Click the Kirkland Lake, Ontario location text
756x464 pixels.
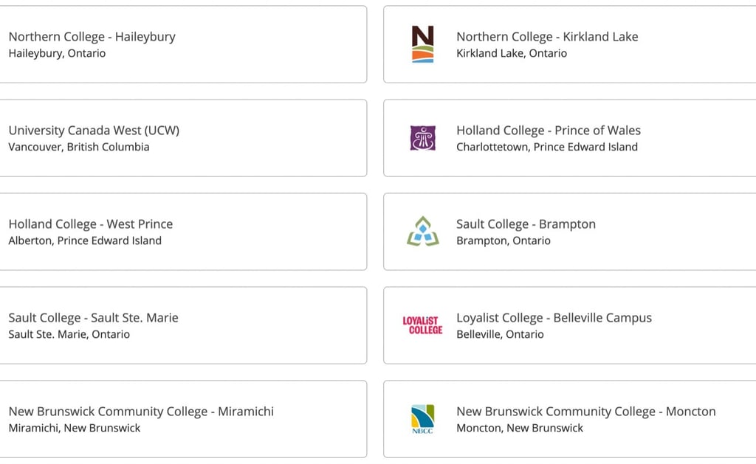(x=512, y=53)
